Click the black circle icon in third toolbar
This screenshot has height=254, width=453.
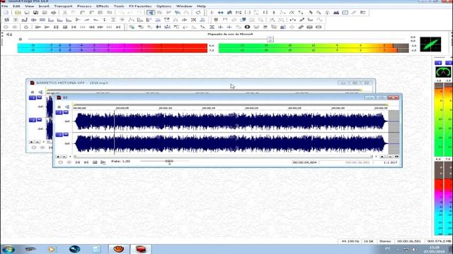(x=247, y=27)
